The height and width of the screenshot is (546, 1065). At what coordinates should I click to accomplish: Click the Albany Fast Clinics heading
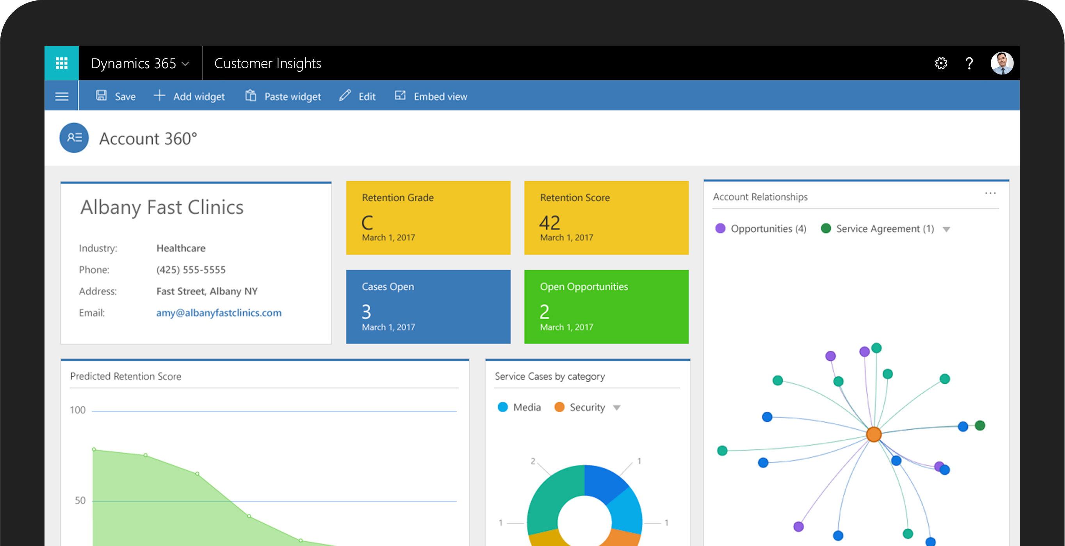162,207
